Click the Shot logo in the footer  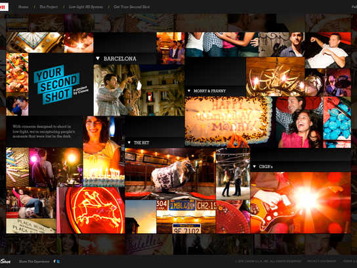(5, 261)
